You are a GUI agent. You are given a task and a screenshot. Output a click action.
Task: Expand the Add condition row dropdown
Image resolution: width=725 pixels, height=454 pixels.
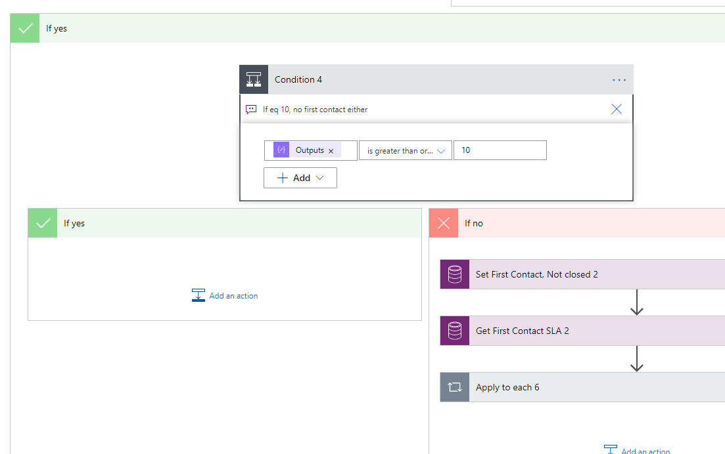coord(300,178)
